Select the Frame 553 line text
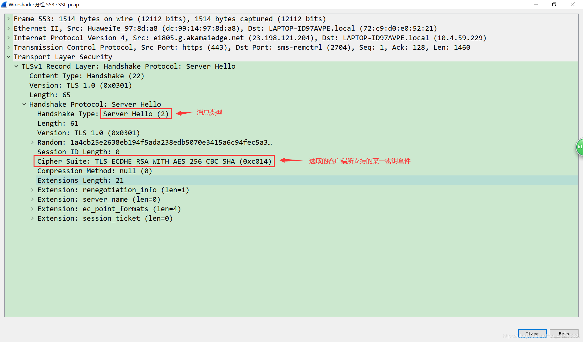Image resolution: width=583 pixels, height=342 pixels. 170,19
